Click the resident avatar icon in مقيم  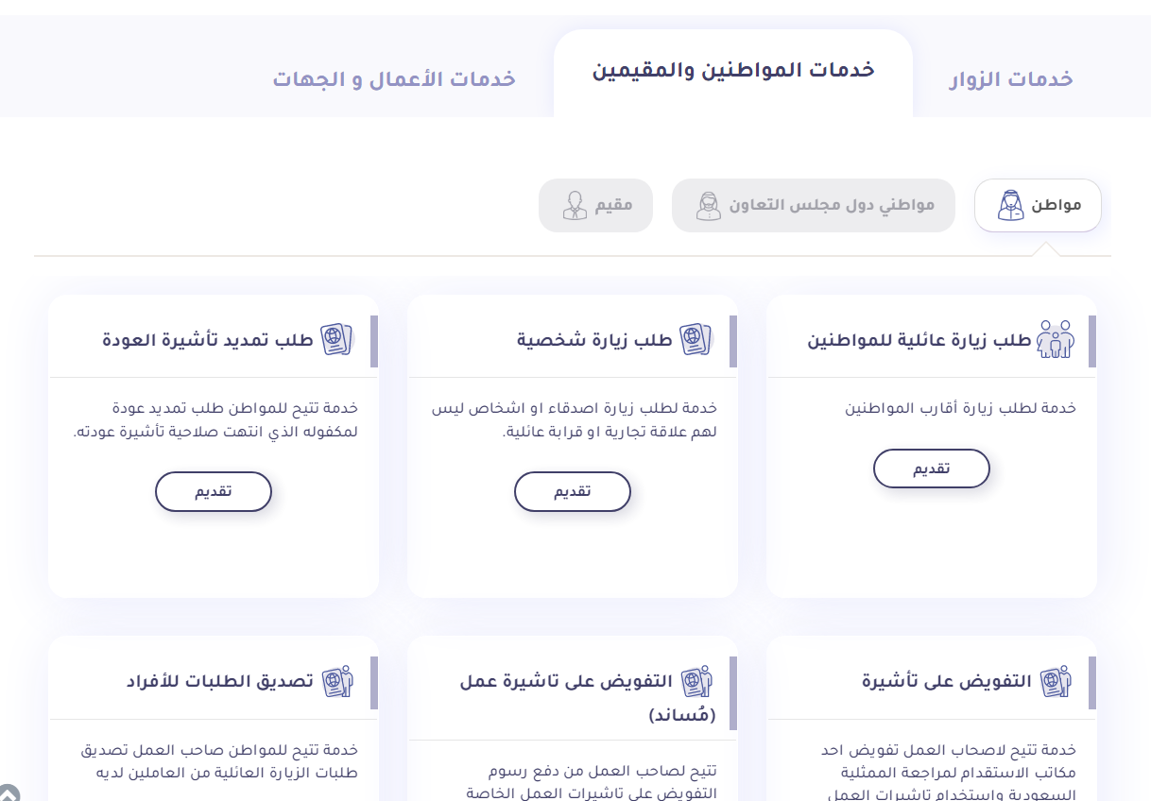574,205
